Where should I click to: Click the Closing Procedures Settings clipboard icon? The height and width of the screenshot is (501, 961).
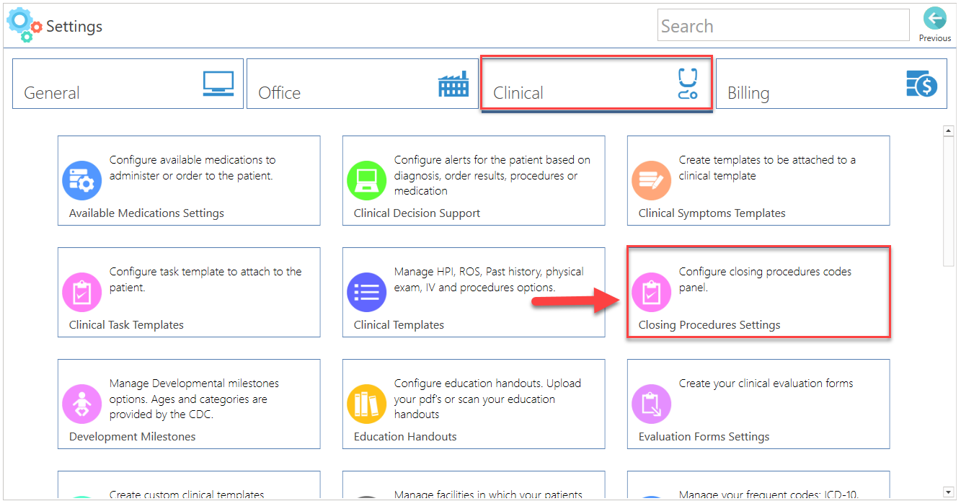tap(652, 292)
